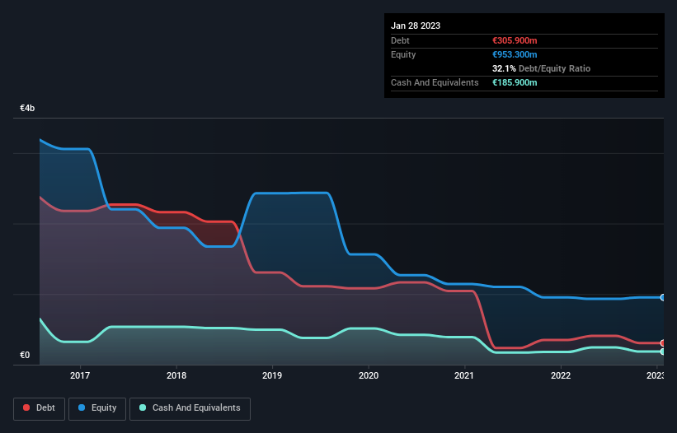Click the 2019 x-axis label
This screenshot has width=677, height=433.
pos(272,375)
